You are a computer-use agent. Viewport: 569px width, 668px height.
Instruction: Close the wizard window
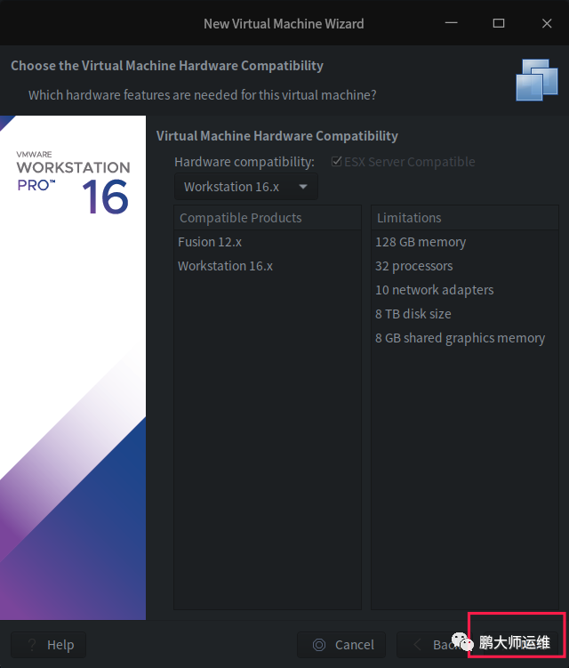click(x=547, y=23)
